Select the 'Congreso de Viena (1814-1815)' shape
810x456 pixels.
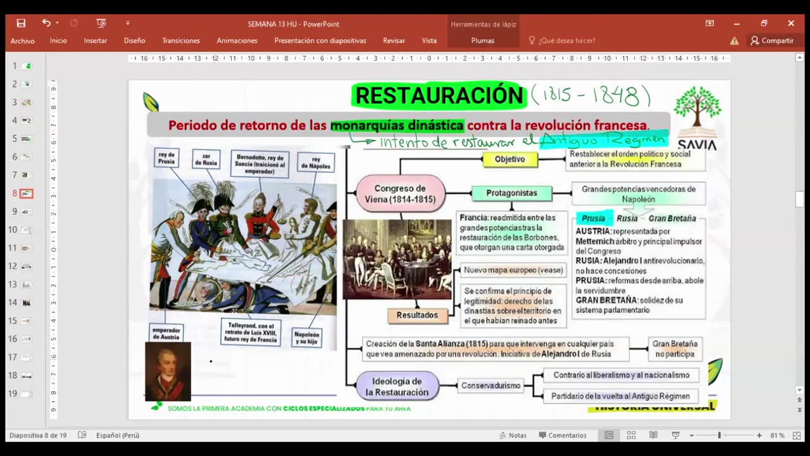pyautogui.click(x=400, y=193)
